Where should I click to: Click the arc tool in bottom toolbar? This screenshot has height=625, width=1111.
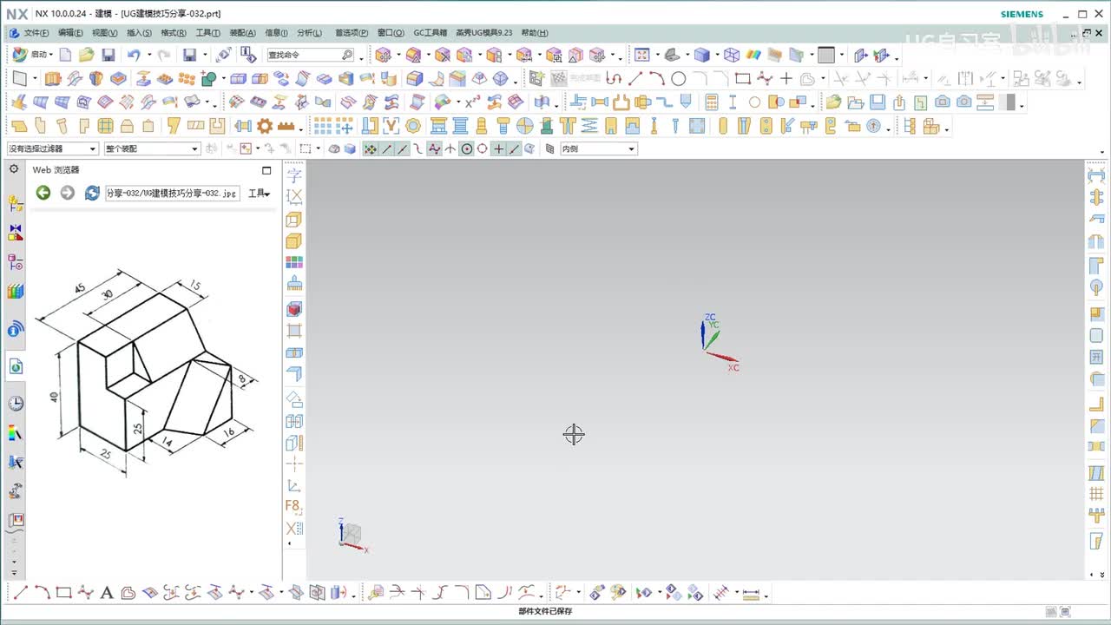click(42, 593)
